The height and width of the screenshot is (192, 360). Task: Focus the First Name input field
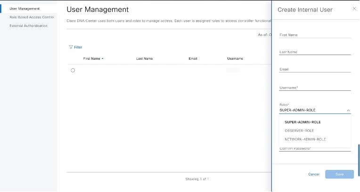pyautogui.click(x=315, y=35)
